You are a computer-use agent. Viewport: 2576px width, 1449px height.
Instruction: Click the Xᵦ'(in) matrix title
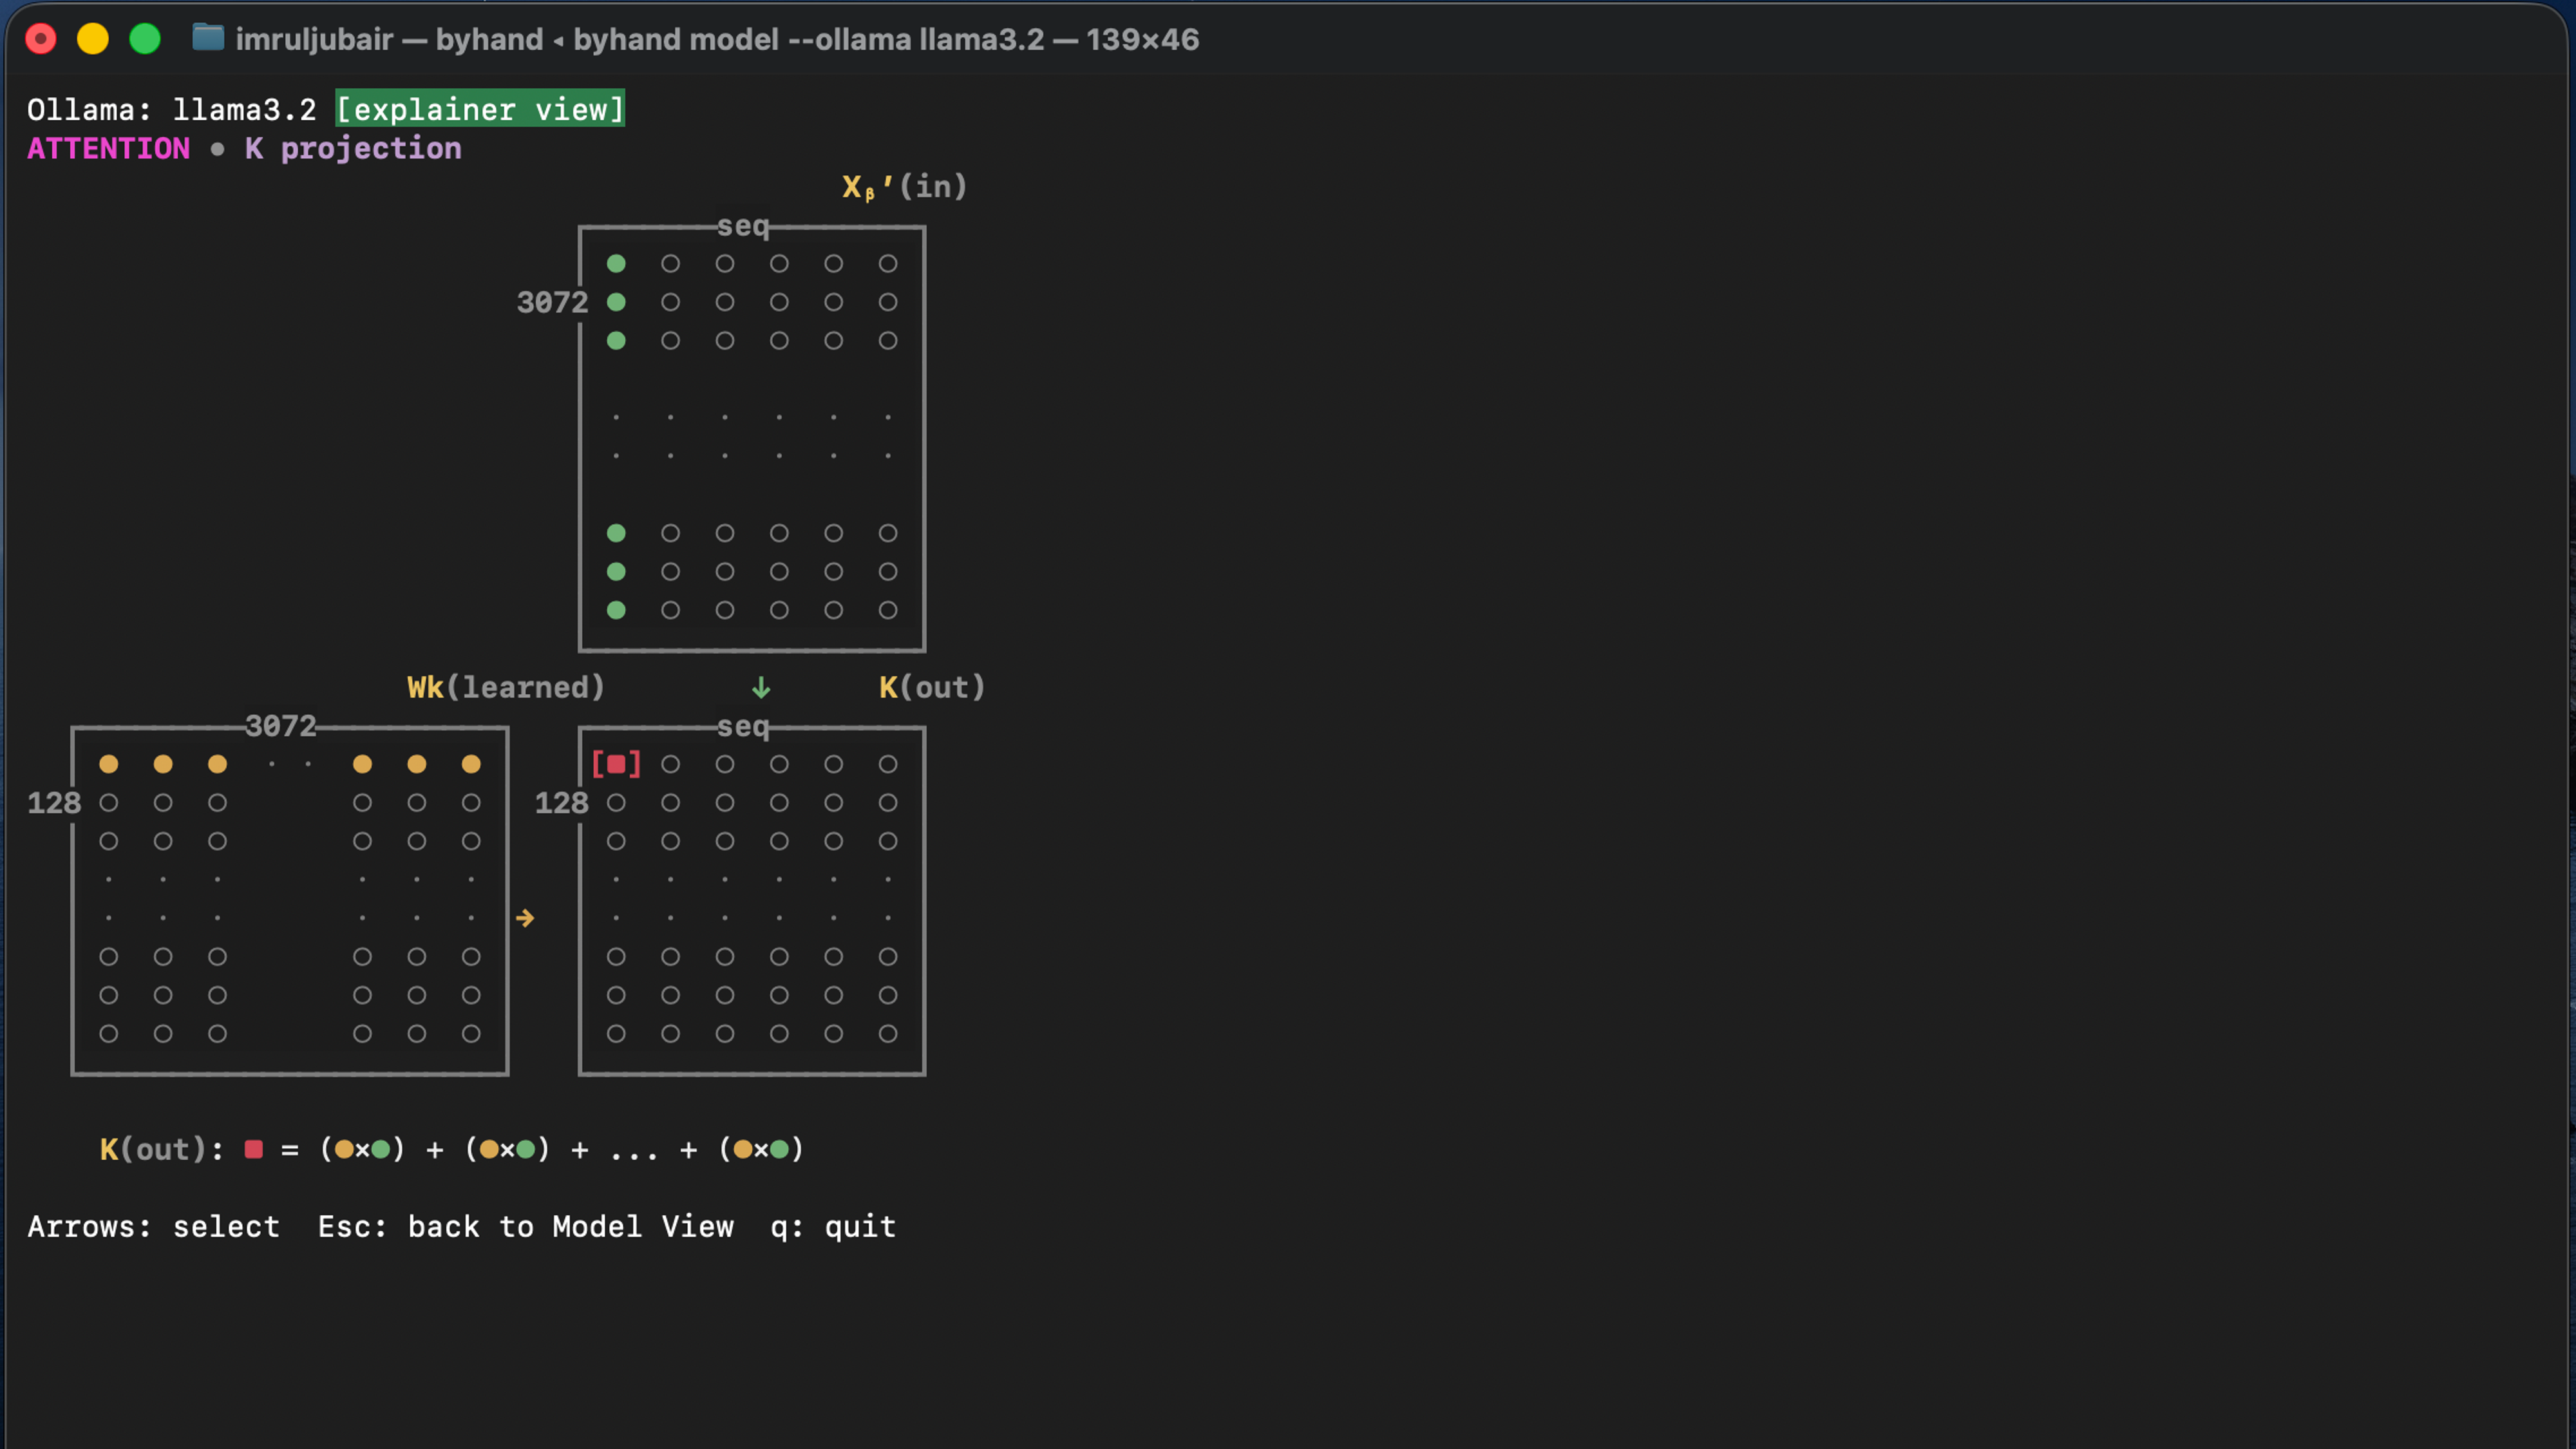904,187
